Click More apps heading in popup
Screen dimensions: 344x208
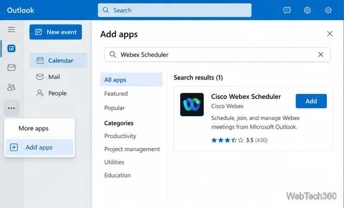(x=34, y=128)
